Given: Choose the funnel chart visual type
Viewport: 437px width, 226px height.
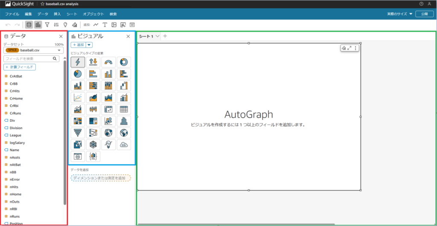Looking at the screenshot, I should [x=78, y=133].
